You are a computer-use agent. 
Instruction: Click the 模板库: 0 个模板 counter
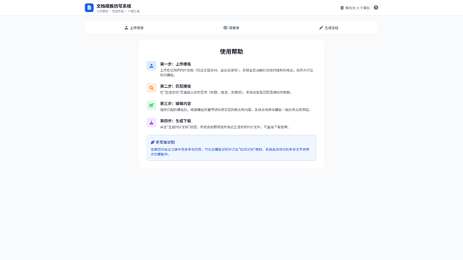click(x=355, y=8)
